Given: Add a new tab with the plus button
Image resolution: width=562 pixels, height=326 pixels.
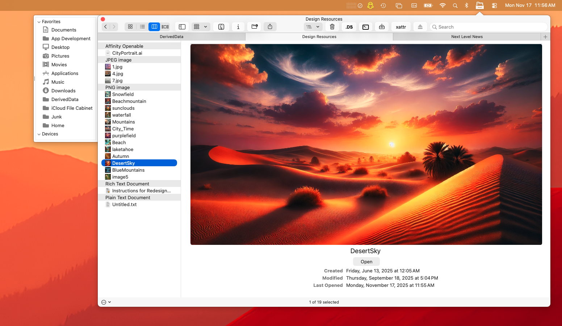Looking at the screenshot, I should click(545, 37).
